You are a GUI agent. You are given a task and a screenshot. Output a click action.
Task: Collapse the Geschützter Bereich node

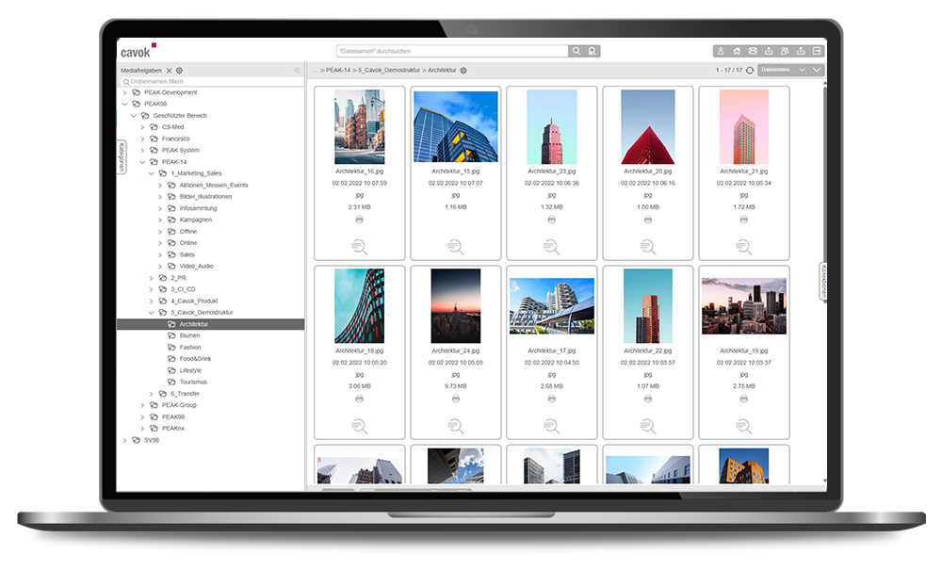(134, 115)
